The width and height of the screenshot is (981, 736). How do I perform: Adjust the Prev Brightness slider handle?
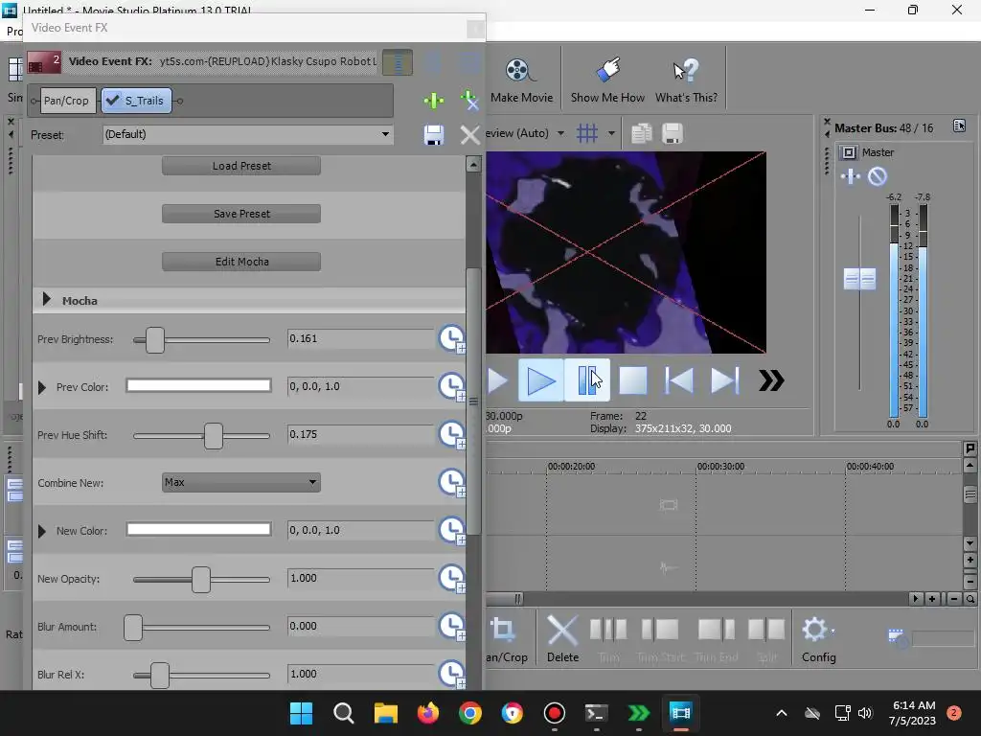point(155,340)
